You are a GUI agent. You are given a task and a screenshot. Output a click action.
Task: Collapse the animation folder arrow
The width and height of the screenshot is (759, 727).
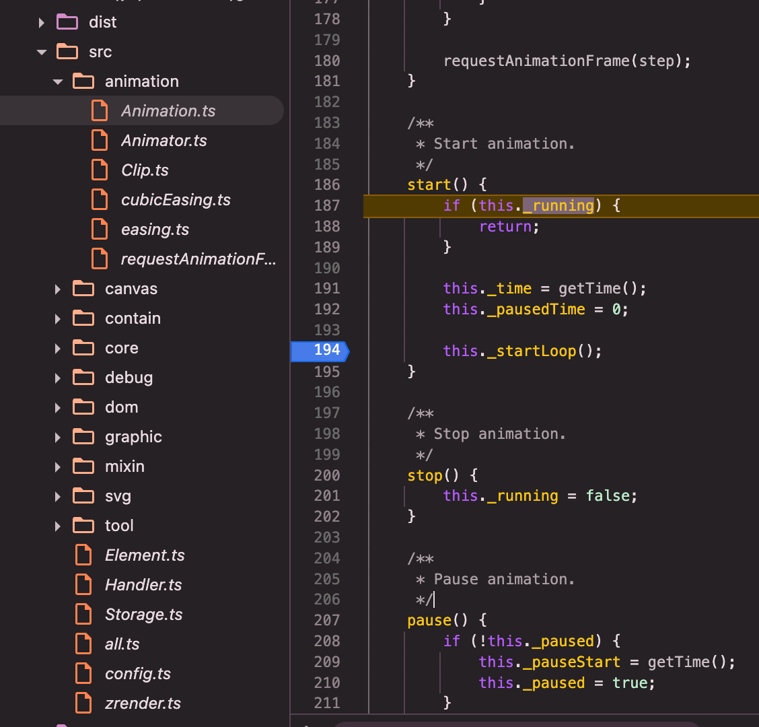[x=58, y=81]
